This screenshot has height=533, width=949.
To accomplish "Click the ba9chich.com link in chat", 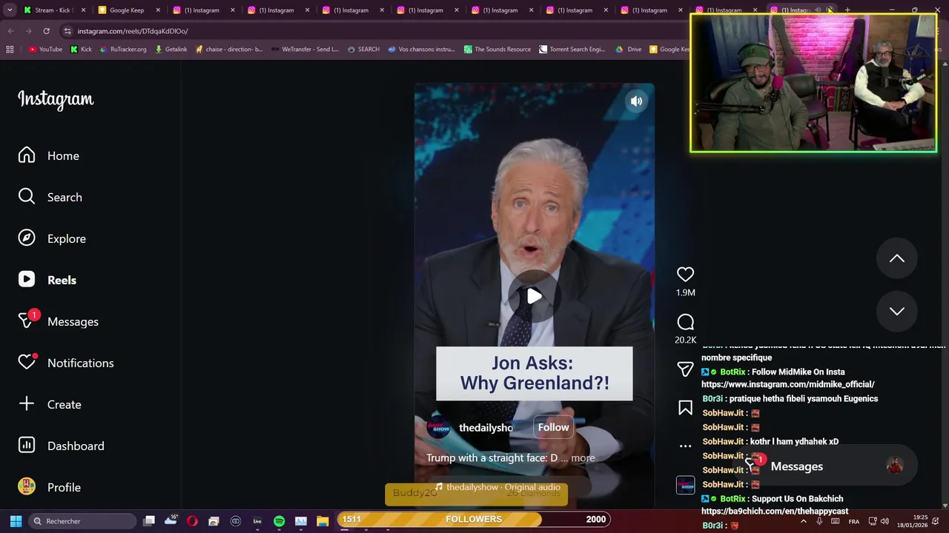I will click(775, 511).
